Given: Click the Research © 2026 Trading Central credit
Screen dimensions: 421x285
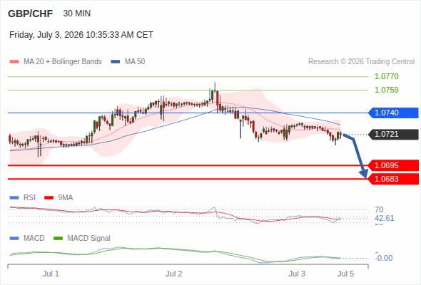Looking at the screenshot, I should (361, 62).
